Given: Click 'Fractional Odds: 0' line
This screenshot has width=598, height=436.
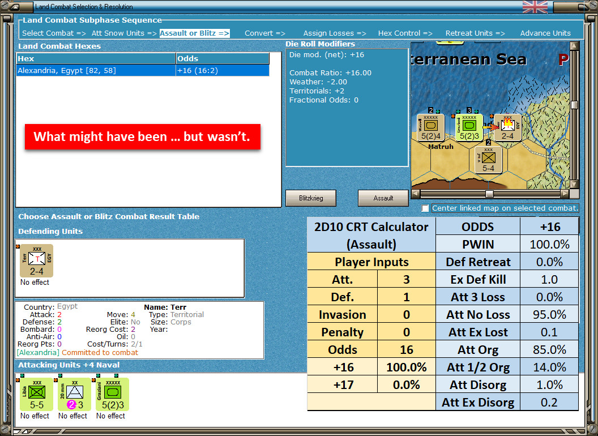Looking at the screenshot, I should point(324,100).
